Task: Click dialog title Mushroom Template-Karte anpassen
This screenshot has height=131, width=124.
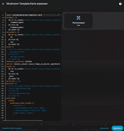Action: [27, 4]
